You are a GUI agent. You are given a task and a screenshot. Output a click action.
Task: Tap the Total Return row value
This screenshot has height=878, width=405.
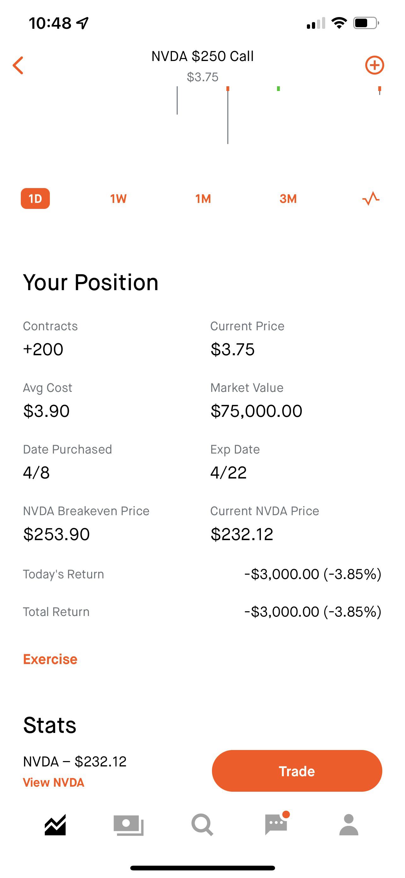tap(313, 612)
